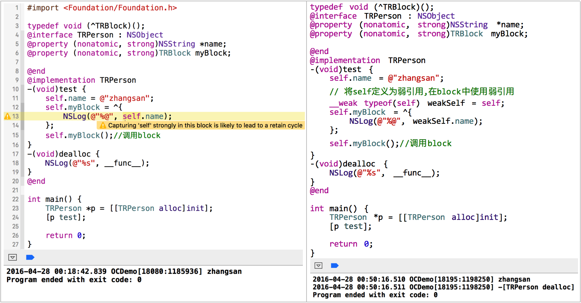Click the '-[TRPerson dealloc]' console log line
Screen dimensions: 581x303
(x=443, y=287)
